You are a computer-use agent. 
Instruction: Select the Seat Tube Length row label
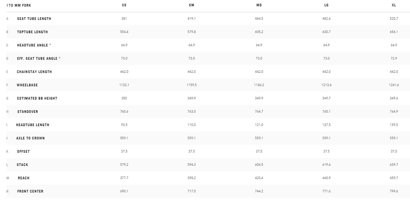(34, 19)
